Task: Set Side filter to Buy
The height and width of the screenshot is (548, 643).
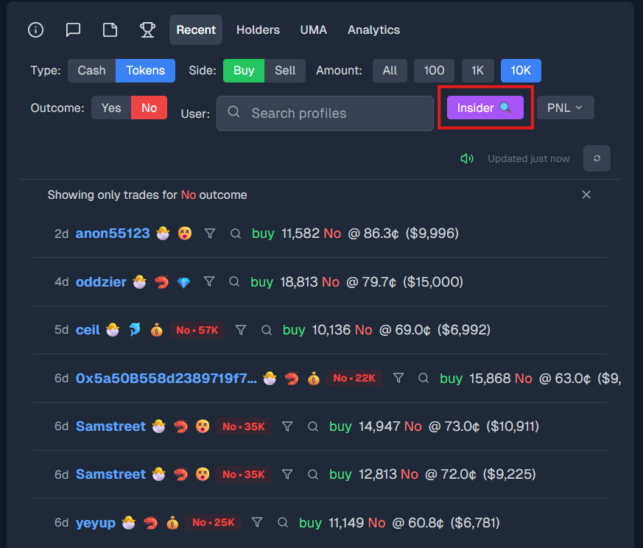Action: (x=244, y=71)
